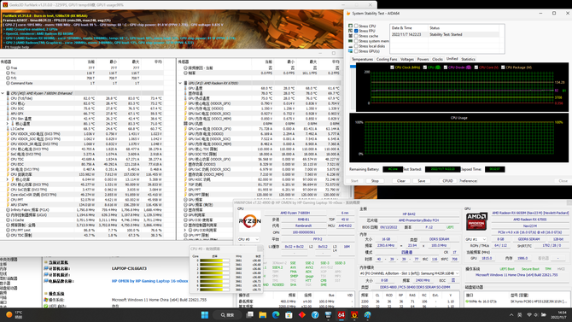Click the Stability Test Started log entry
The height and width of the screenshot is (322, 572).
[446, 34]
